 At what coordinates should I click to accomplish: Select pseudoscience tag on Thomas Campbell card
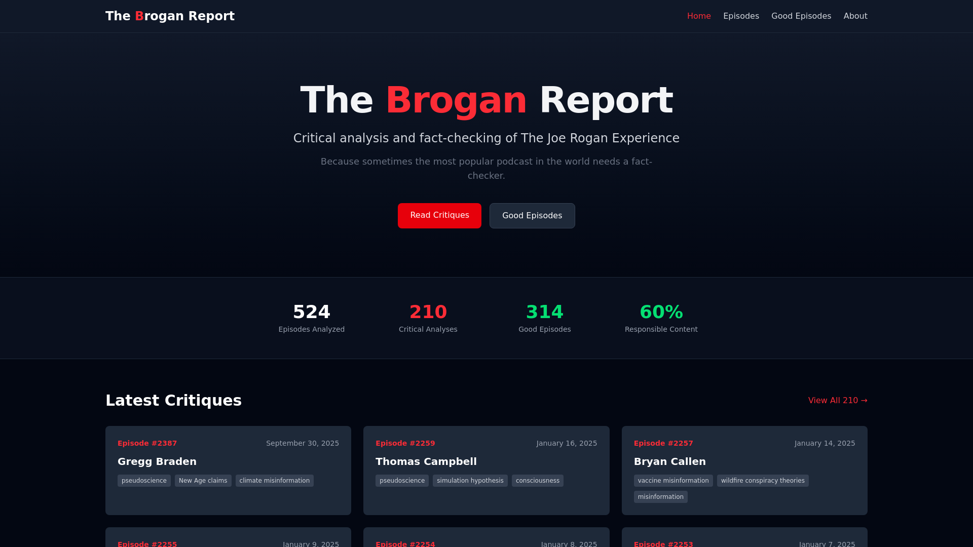click(x=402, y=481)
